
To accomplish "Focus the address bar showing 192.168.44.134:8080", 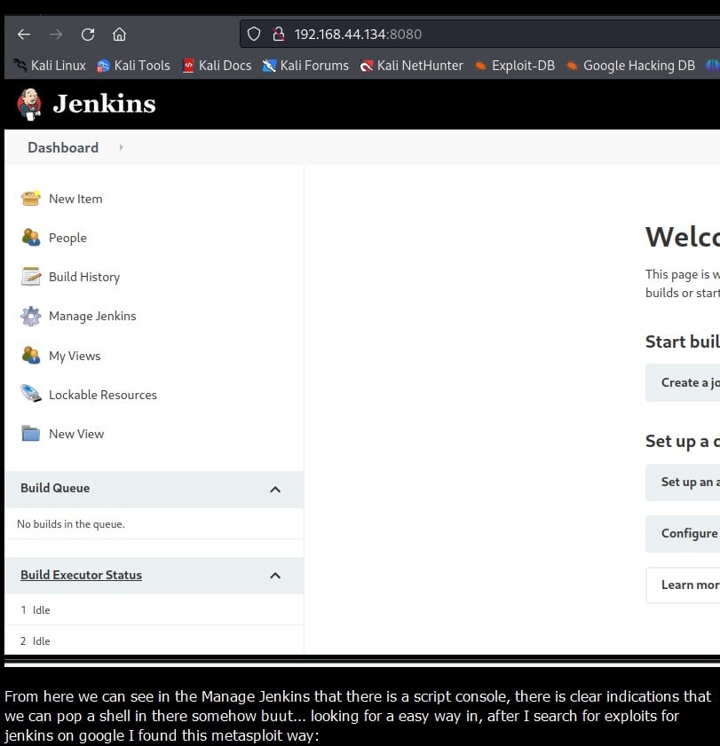I will [x=480, y=34].
